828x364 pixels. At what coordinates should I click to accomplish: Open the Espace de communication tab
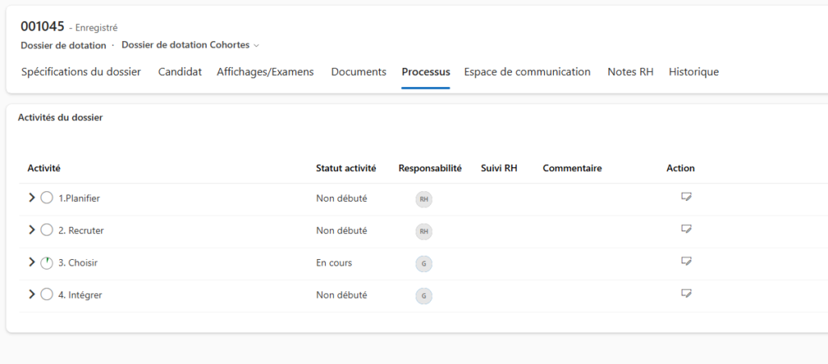527,72
